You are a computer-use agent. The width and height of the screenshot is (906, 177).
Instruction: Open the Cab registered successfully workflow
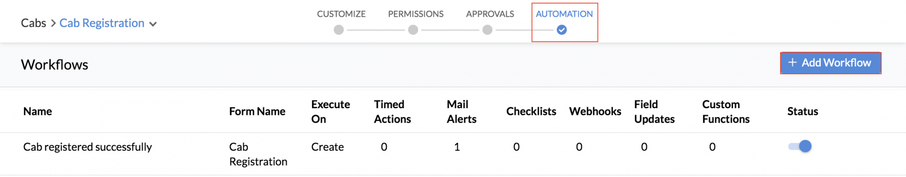click(87, 147)
